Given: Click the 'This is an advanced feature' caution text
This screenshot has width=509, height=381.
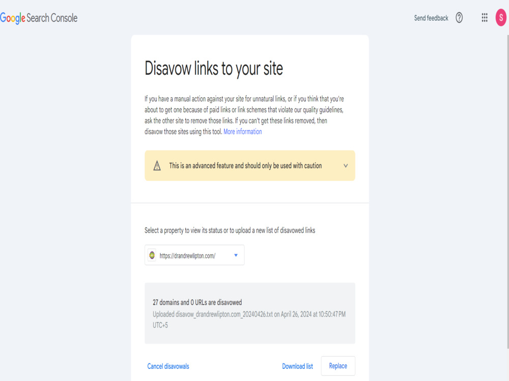Looking at the screenshot, I should (245, 166).
